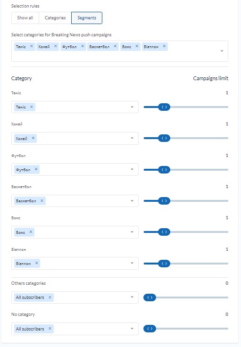This screenshot has width=241, height=347.
Task: Open the Футбол segment dropdown arrow
Action: 132,169
